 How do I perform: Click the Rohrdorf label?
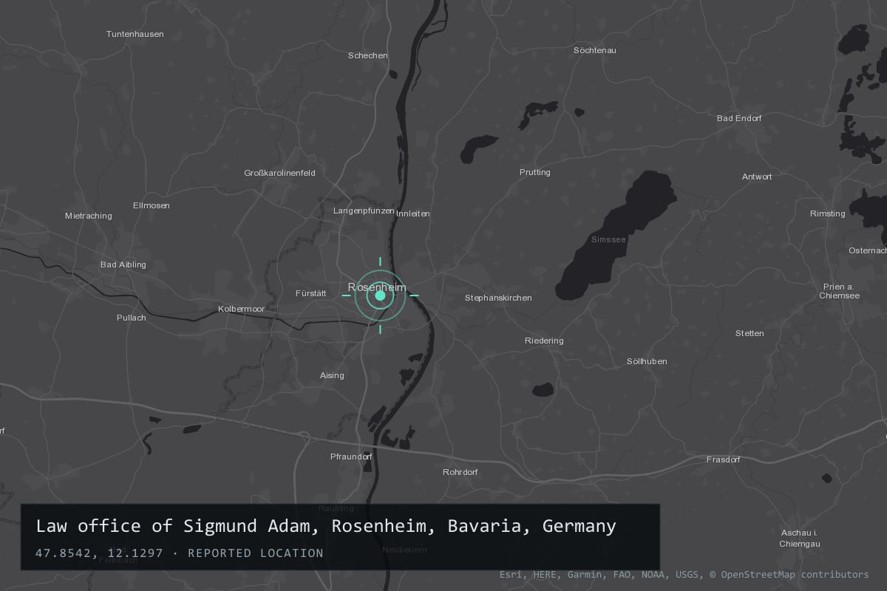coord(461,472)
